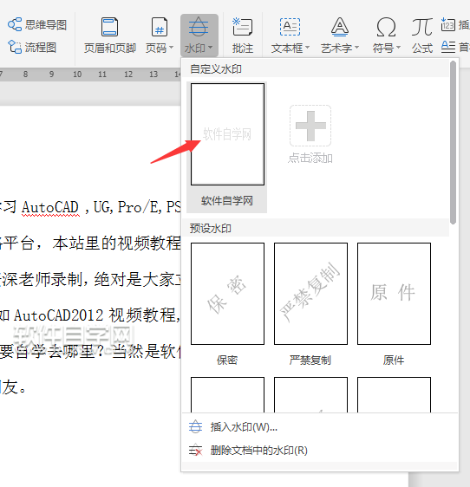The image size is (470, 487).
Task: Apply the 原件 preset watermark
Action: [394, 294]
